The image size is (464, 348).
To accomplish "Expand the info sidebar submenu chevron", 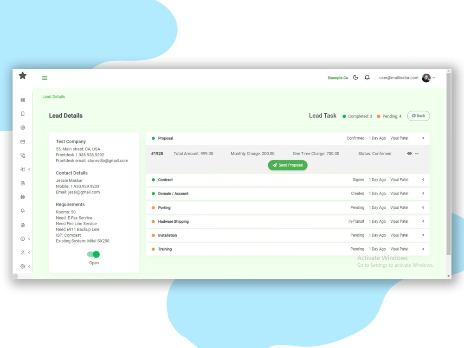I will coord(29,239).
